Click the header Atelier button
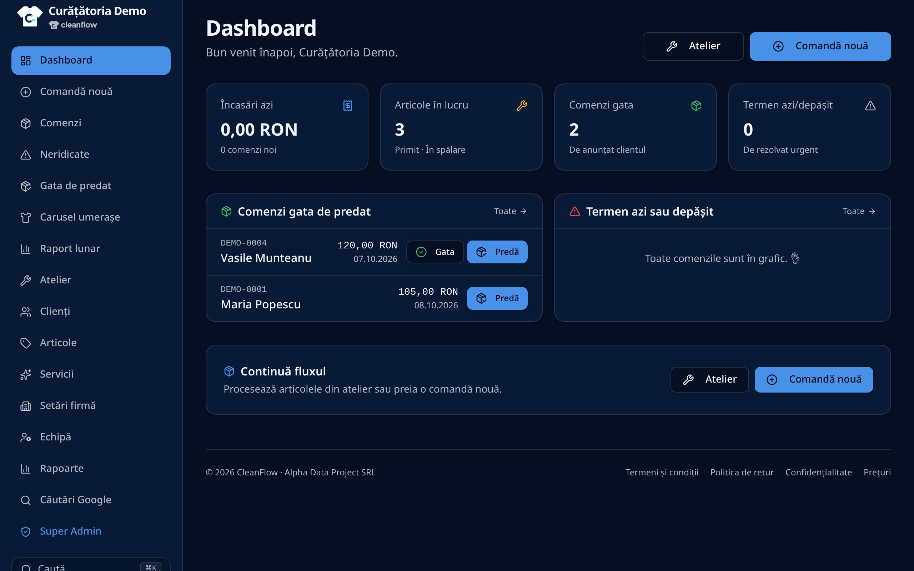The height and width of the screenshot is (571, 914). pos(693,46)
